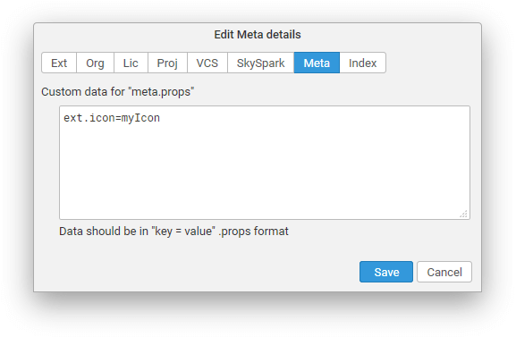Click the textarea resize grip
Image resolution: width=516 pixels, height=337 pixels.
[463, 215]
